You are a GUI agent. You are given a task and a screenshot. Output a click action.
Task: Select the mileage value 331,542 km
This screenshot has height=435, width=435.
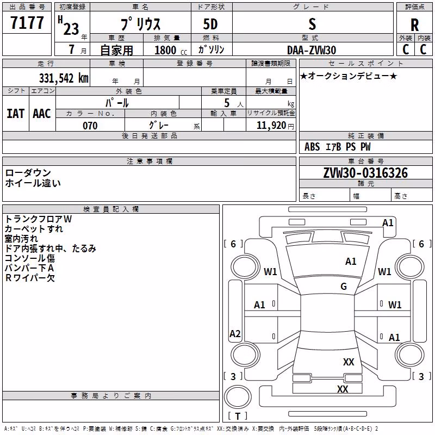point(64,78)
